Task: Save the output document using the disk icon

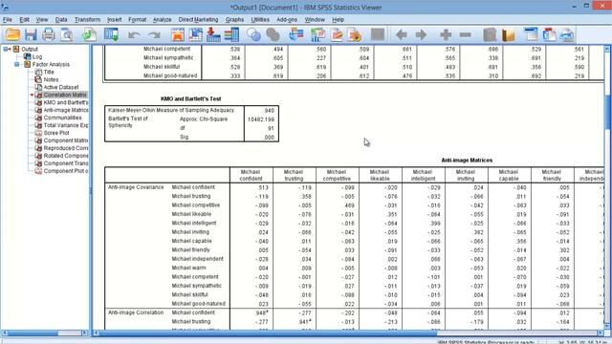Action: 31,34
